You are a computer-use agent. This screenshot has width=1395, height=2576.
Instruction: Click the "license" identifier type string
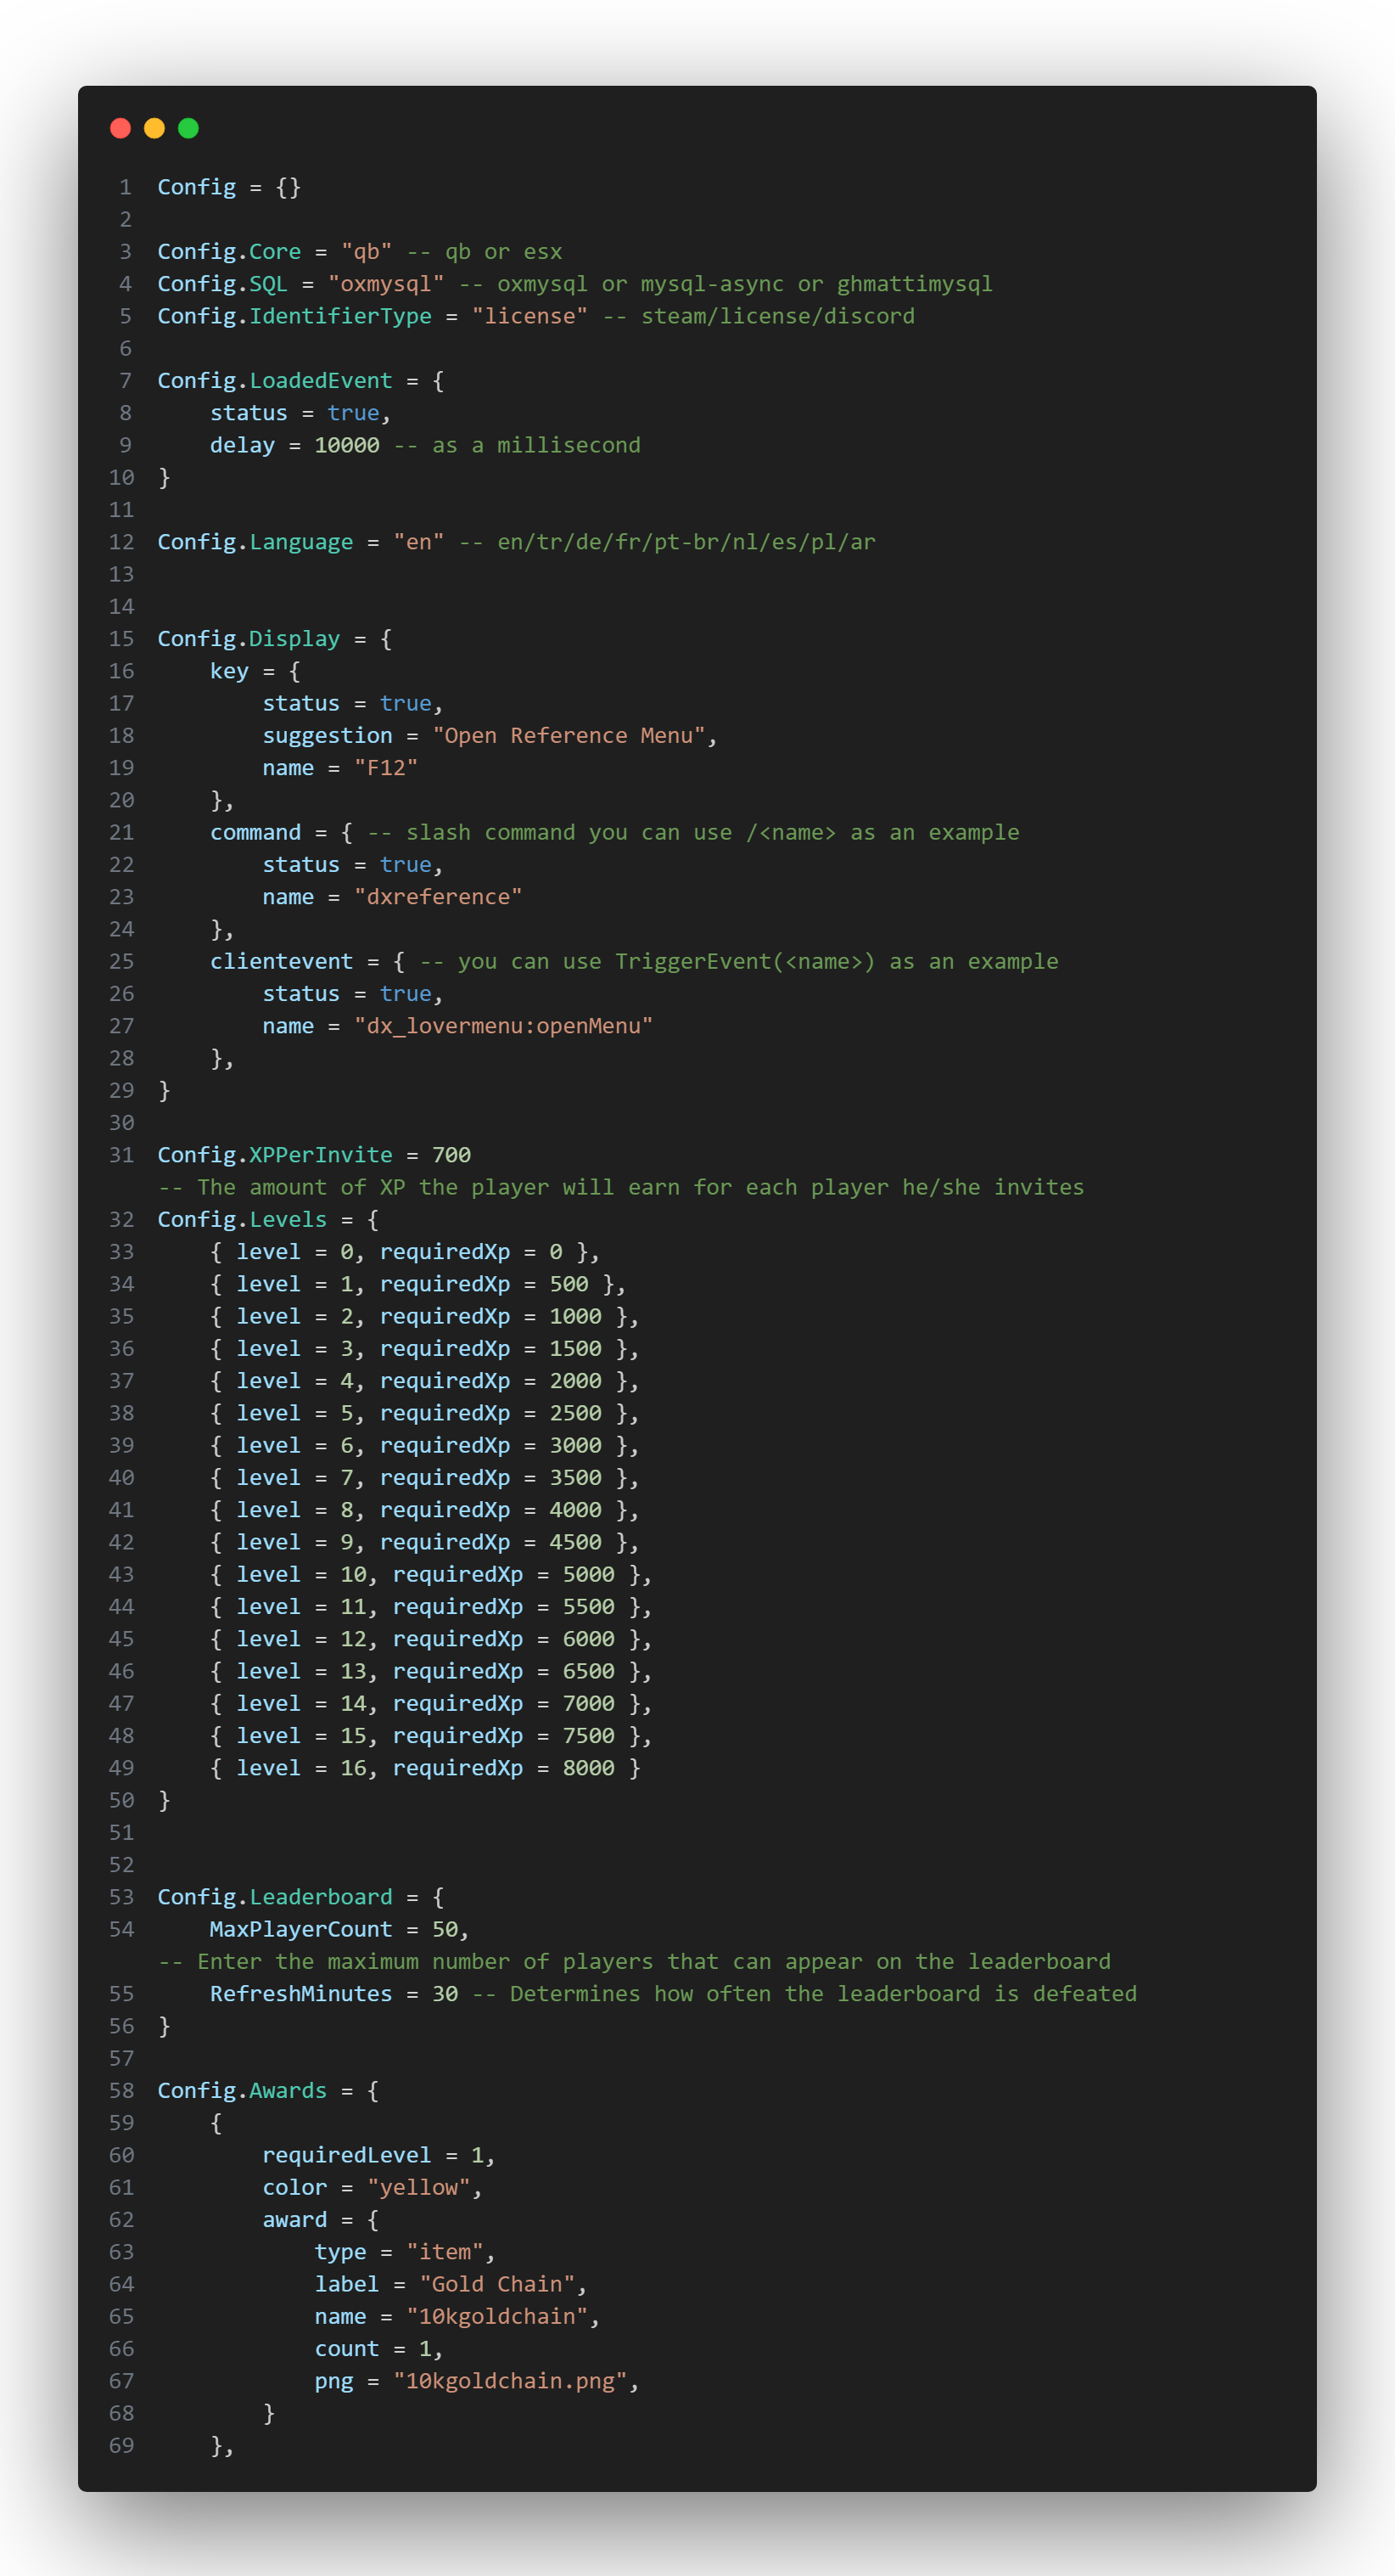(x=529, y=316)
